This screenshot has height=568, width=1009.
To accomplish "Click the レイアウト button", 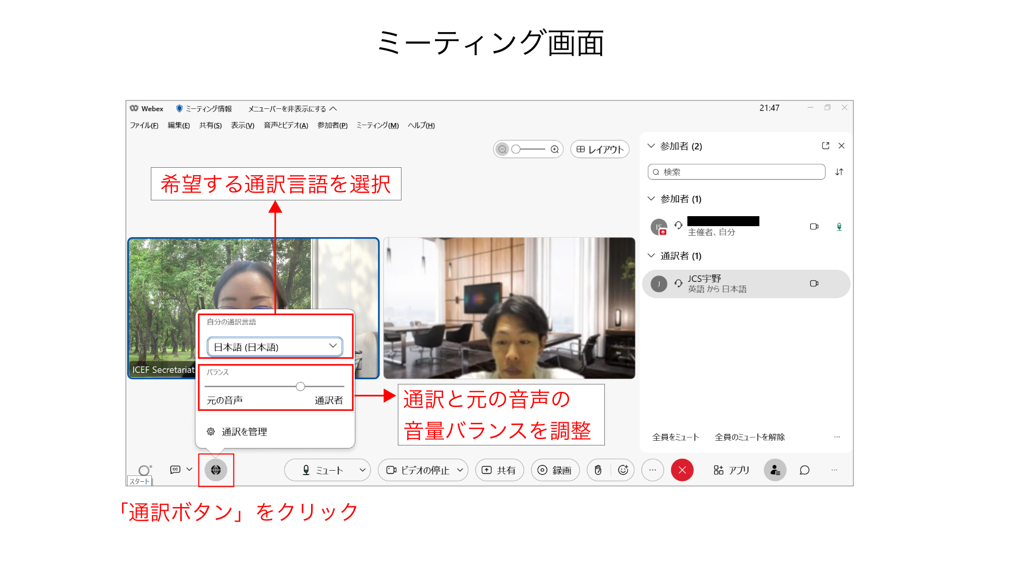I will click(x=600, y=149).
